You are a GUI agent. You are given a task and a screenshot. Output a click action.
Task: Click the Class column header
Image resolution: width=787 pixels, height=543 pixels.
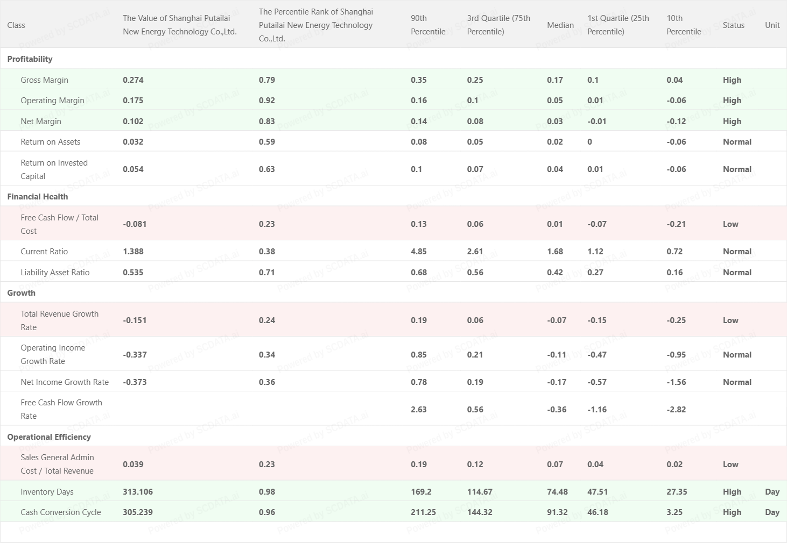[x=16, y=25]
